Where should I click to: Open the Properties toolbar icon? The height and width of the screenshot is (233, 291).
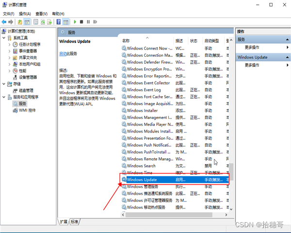coord(35,22)
